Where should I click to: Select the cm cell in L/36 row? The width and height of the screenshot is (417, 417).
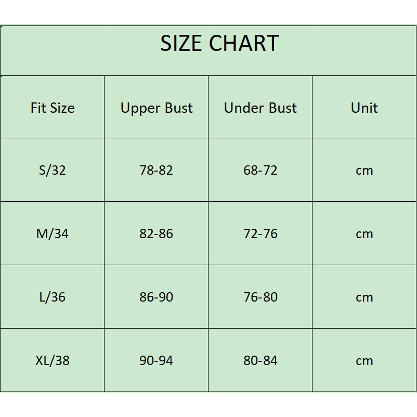click(364, 297)
